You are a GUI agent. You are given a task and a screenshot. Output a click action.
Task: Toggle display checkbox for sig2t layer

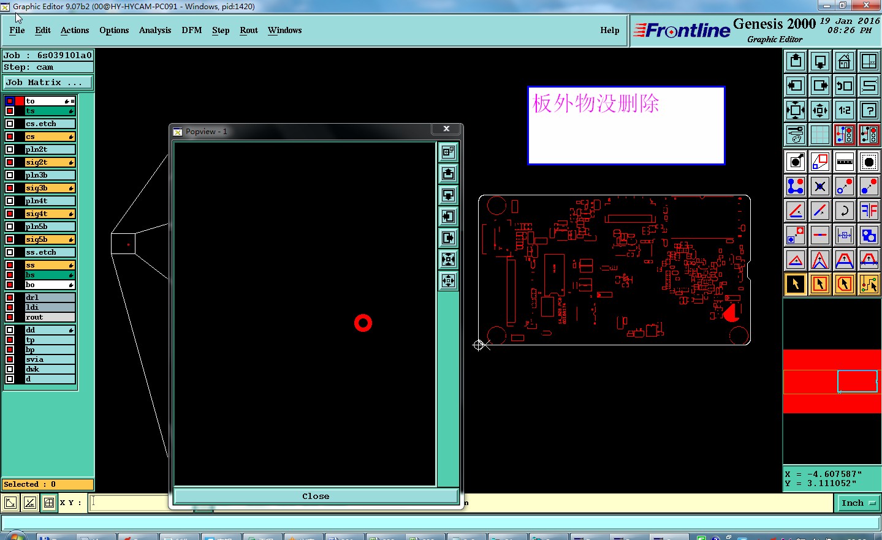click(x=10, y=162)
